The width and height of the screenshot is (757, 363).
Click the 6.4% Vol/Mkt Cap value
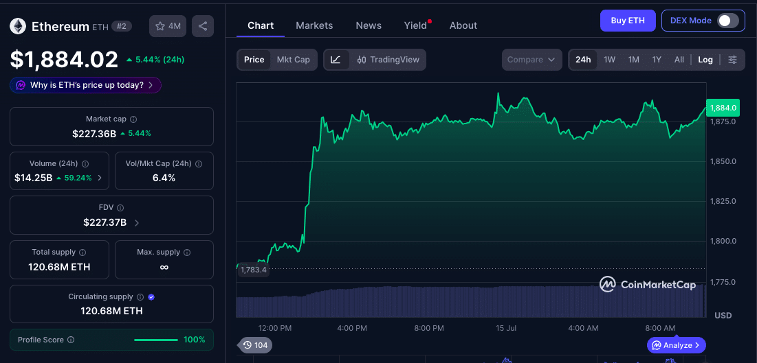164,178
